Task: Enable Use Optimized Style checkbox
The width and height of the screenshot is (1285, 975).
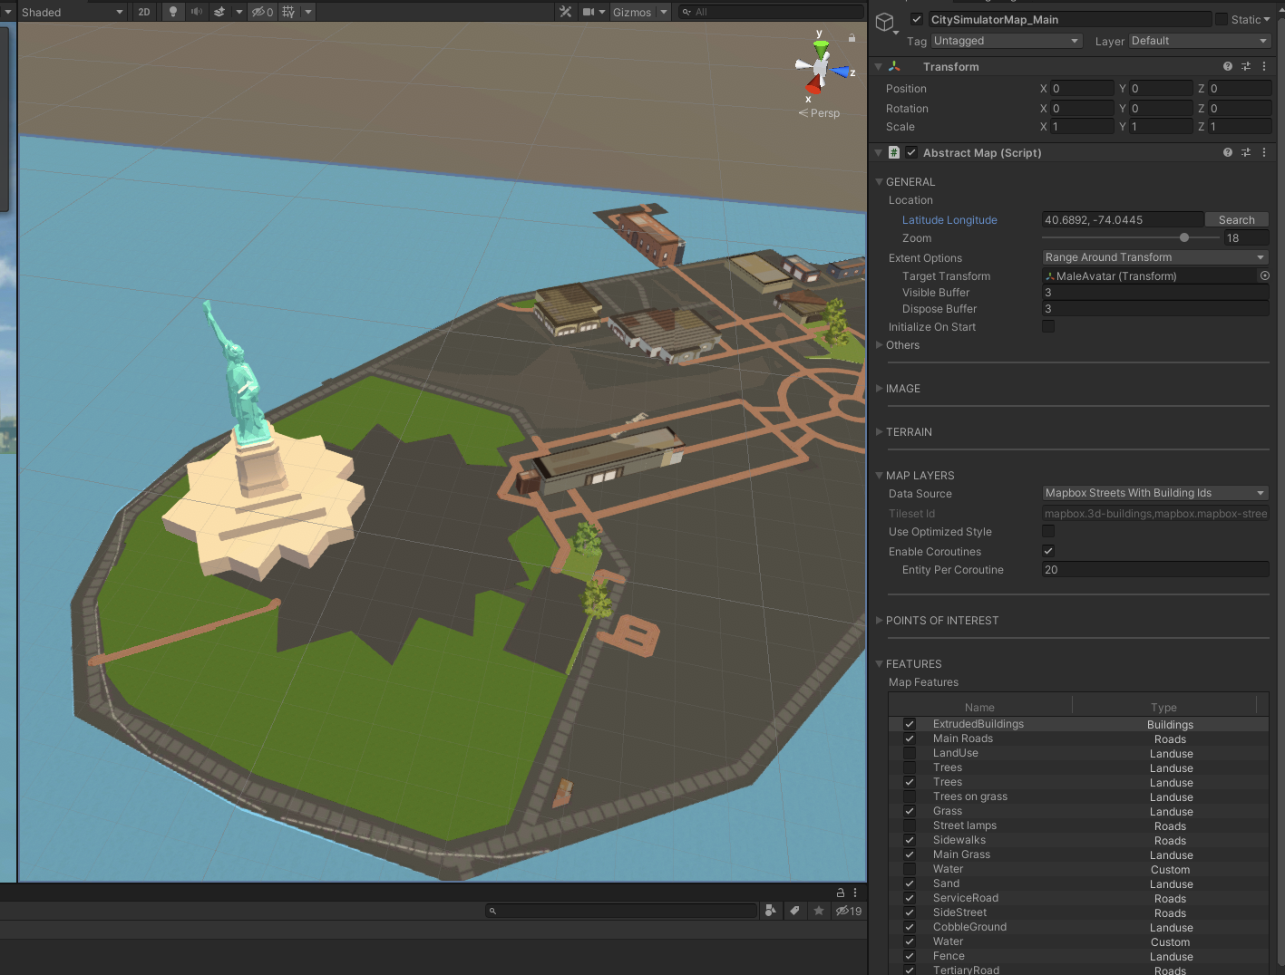Action: click(x=1048, y=531)
